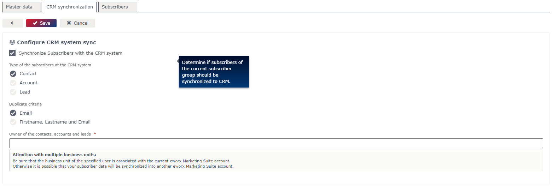This screenshot has height=186, width=552.
Task: Open the Subscribers tab
Action: 117,7
